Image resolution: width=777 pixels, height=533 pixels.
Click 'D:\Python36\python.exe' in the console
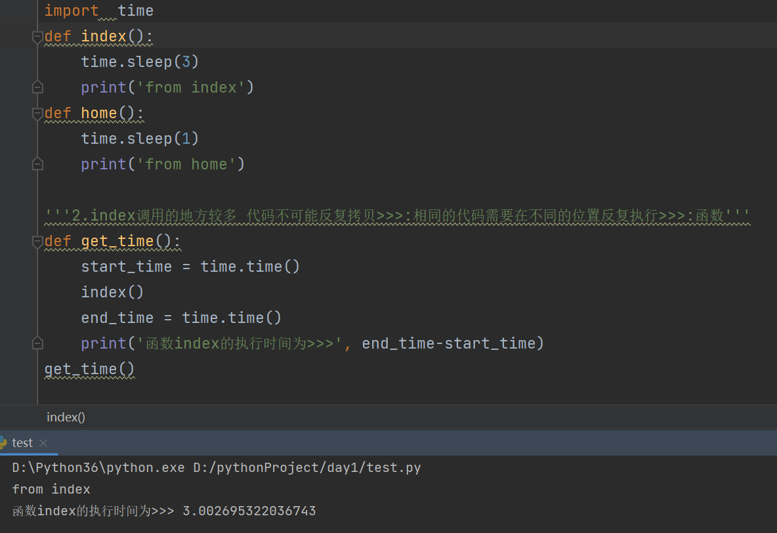pyautogui.click(x=98, y=468)
